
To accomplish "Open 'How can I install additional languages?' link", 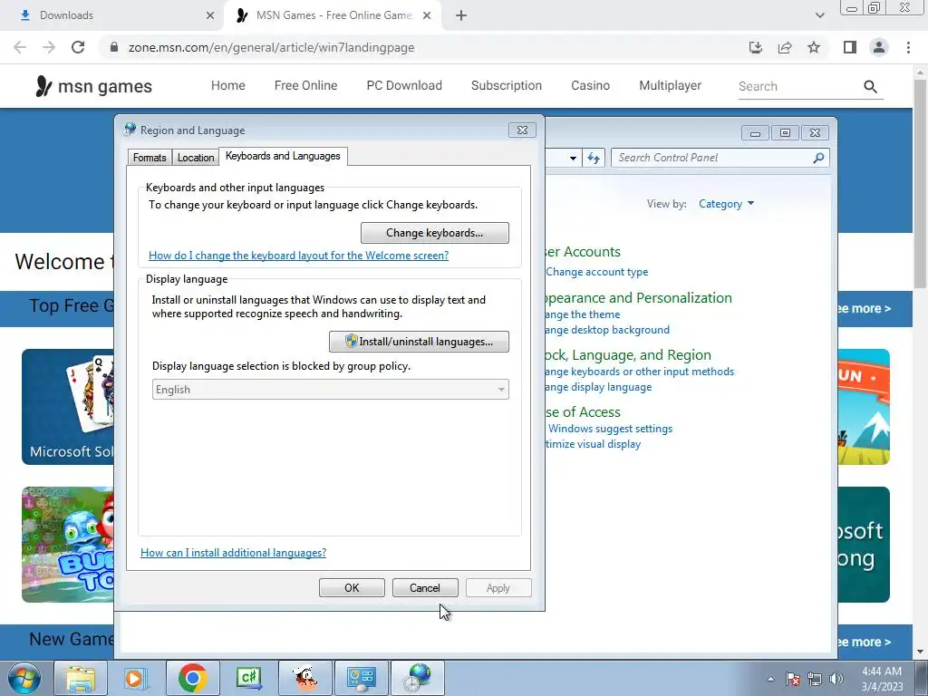I will 233,552.
